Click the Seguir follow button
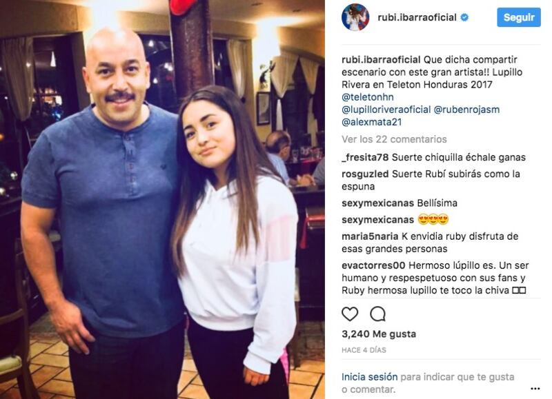 coord(519,17)
